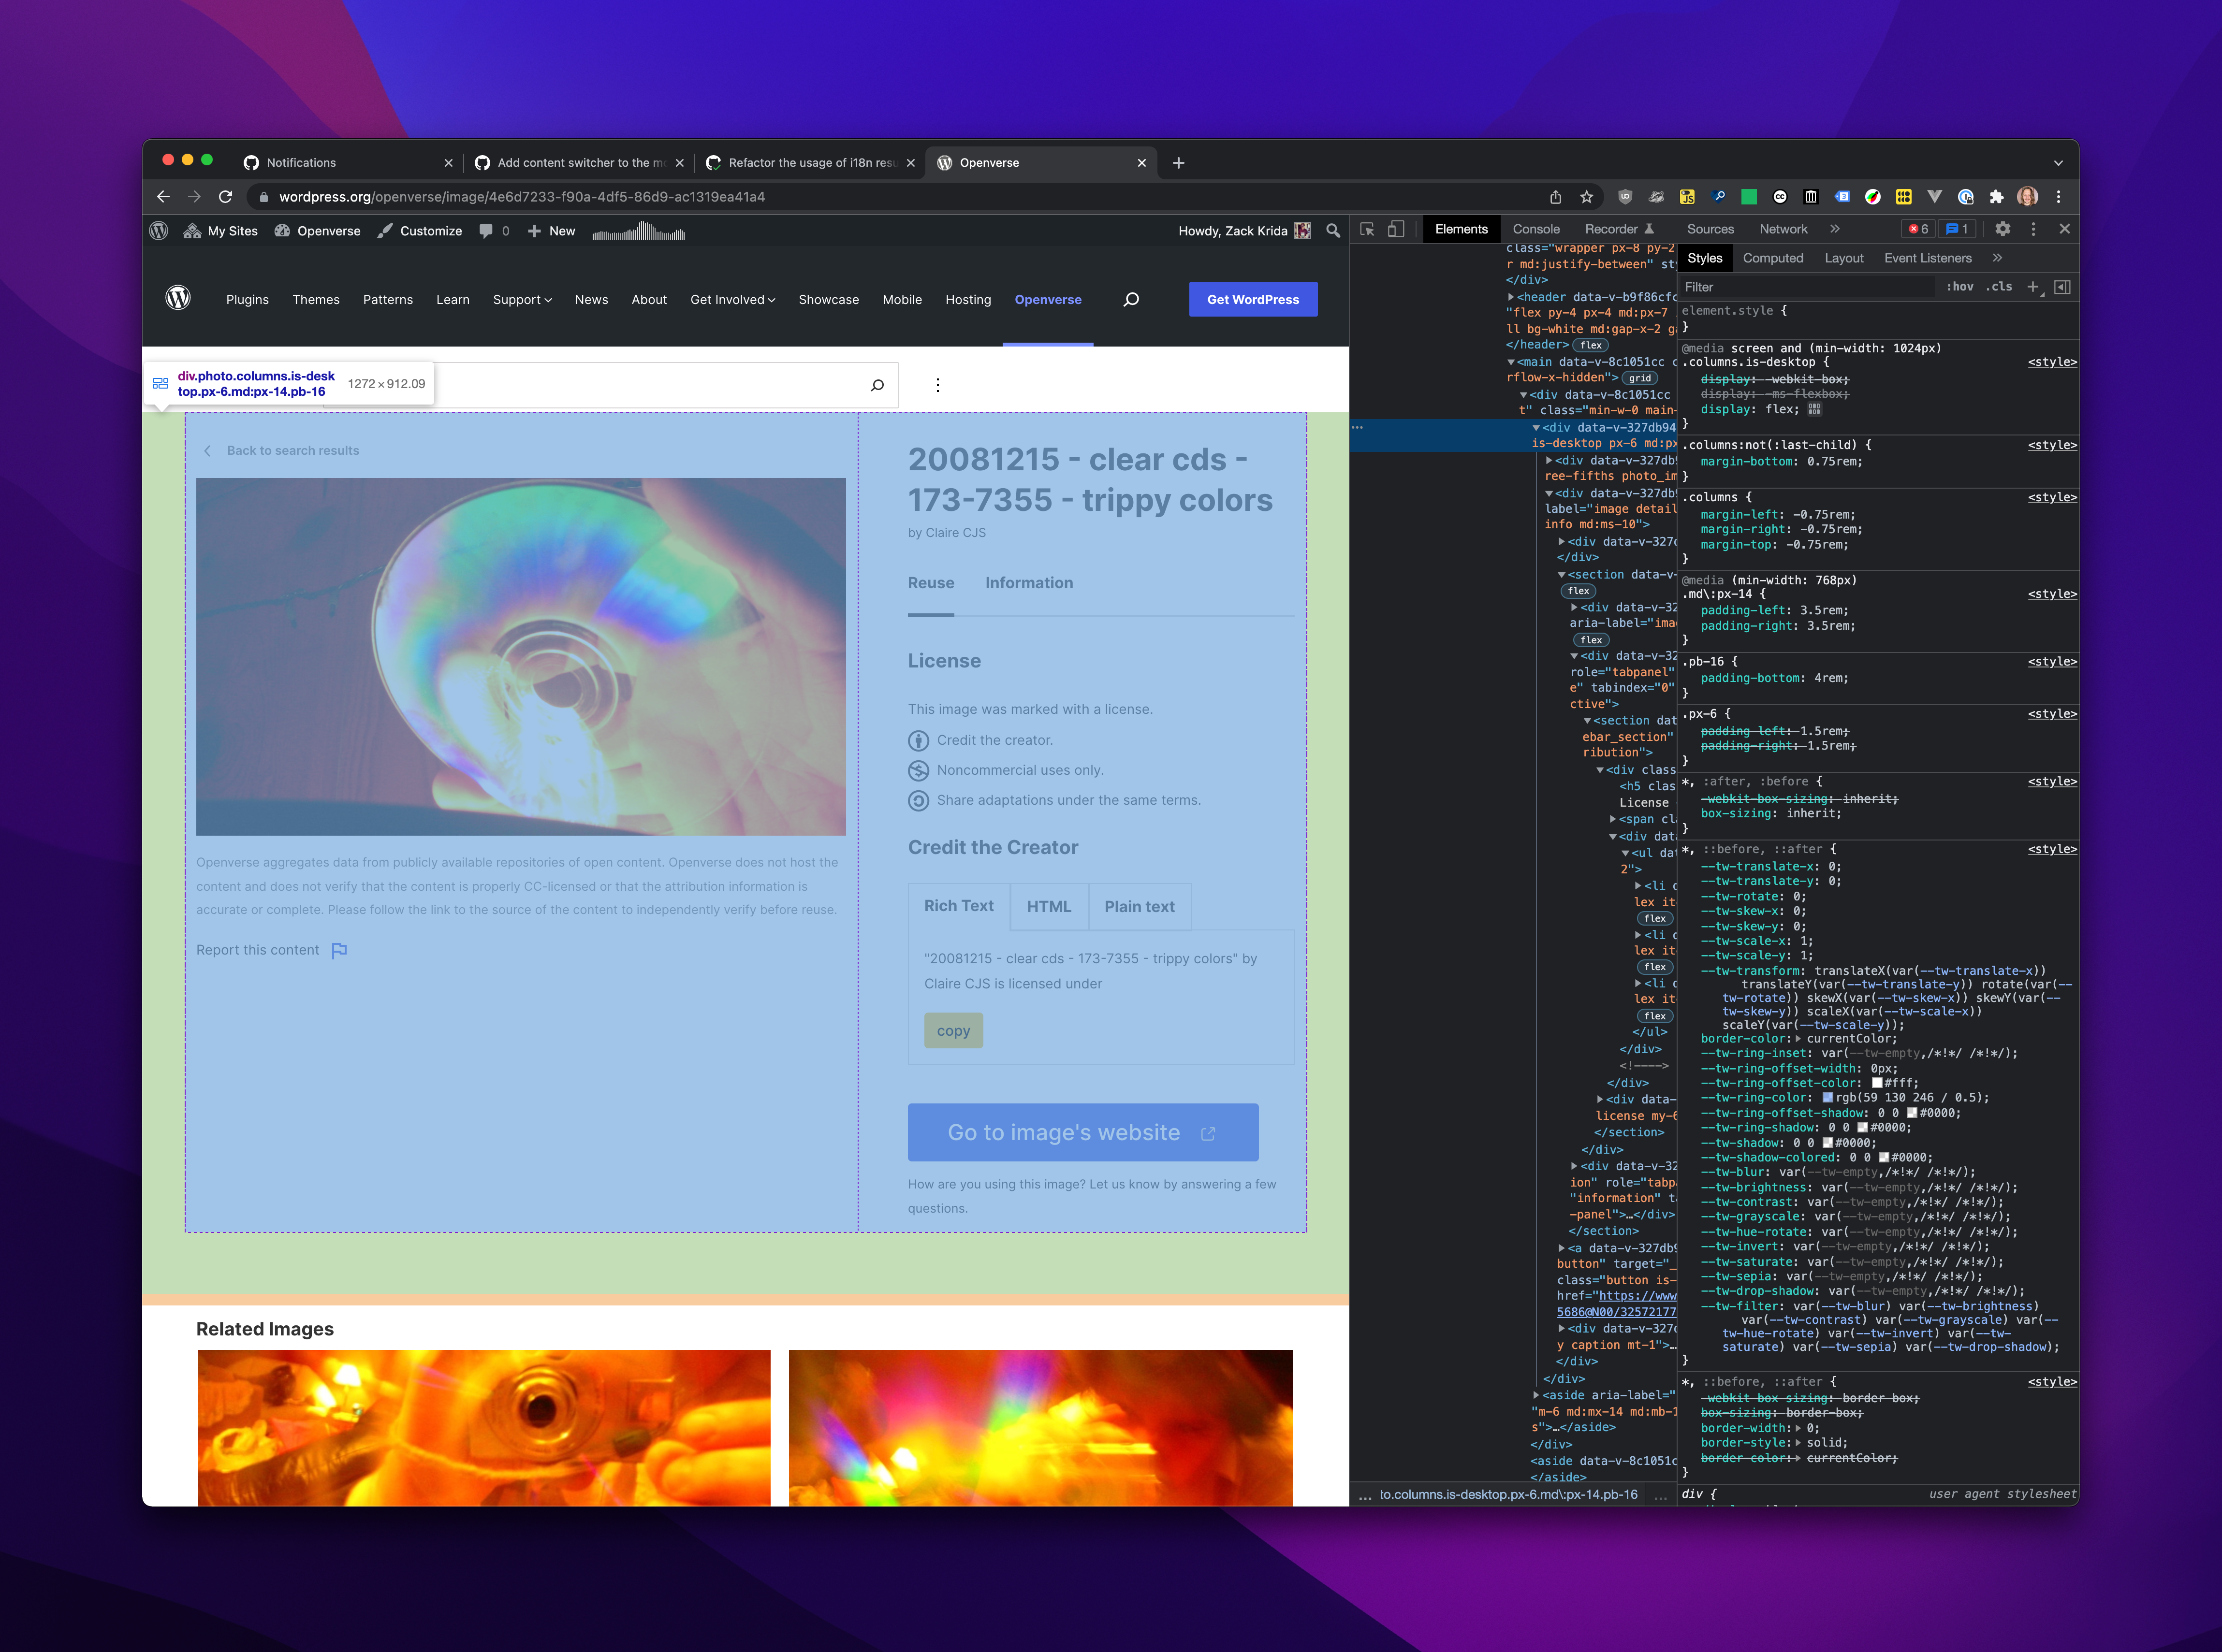Image resolution: width=2222 pixels, height=1652 pixels.
Task: Toggle computed styles sidebar pane icon
Action: point(2062,287)
